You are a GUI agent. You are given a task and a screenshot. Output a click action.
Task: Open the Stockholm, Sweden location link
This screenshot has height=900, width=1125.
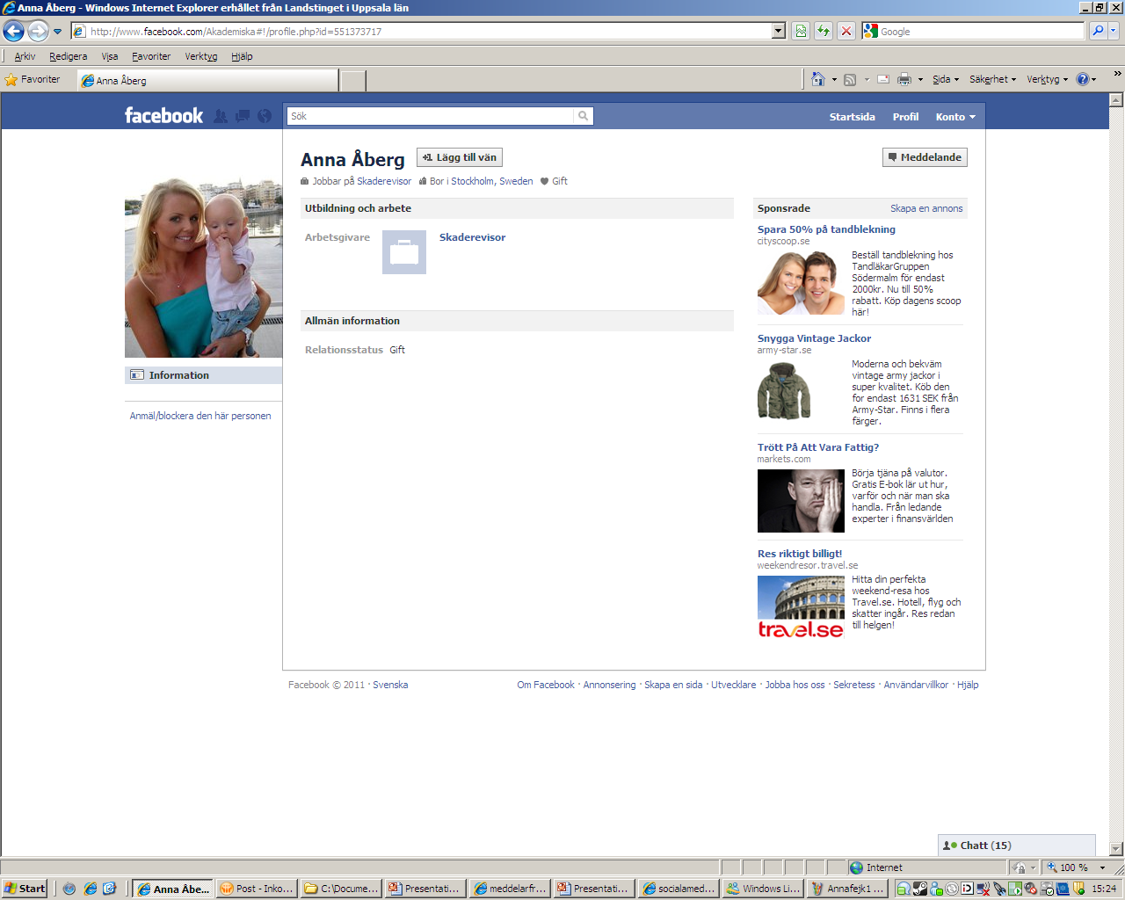click(492, 181)
